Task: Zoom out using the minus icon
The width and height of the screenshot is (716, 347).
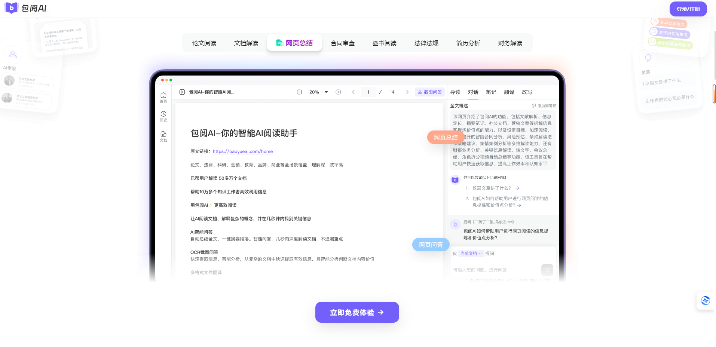Action: 299,92
